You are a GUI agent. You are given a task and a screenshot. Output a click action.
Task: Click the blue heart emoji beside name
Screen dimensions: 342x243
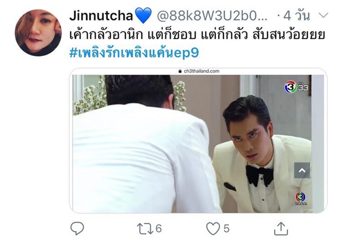pyautogui.click(x=143, y=15)
